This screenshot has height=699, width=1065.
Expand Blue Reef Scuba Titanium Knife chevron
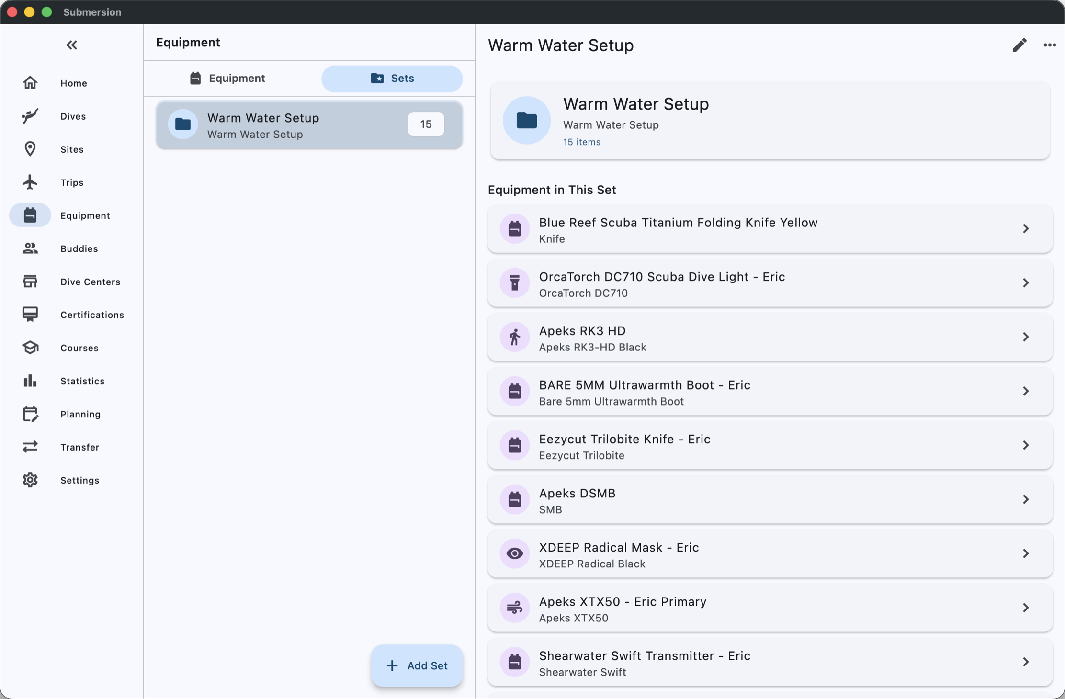[x=1026, y=229]
